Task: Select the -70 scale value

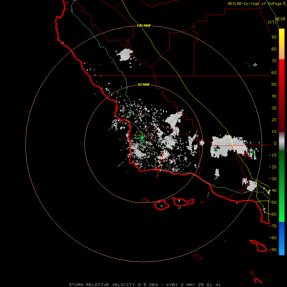Action: click(x=273, y=226)
